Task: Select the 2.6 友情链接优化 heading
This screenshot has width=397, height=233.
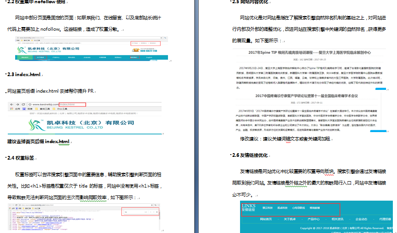Action: (x=250, y=155)
